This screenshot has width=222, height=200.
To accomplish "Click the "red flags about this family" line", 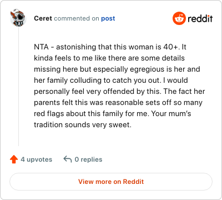I will 113,114.
